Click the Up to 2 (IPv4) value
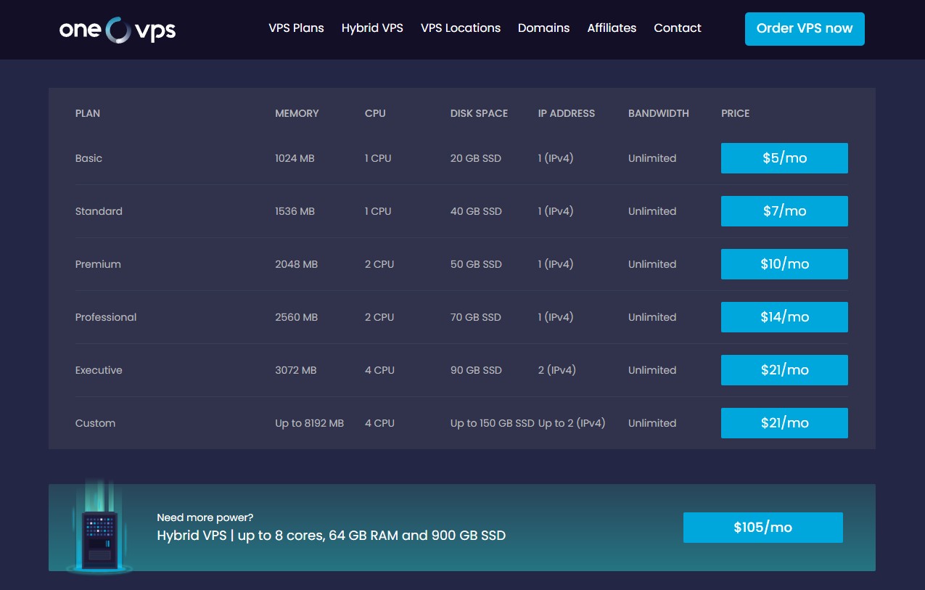Viewport: 925px width, 590px height. coord(572,423)
